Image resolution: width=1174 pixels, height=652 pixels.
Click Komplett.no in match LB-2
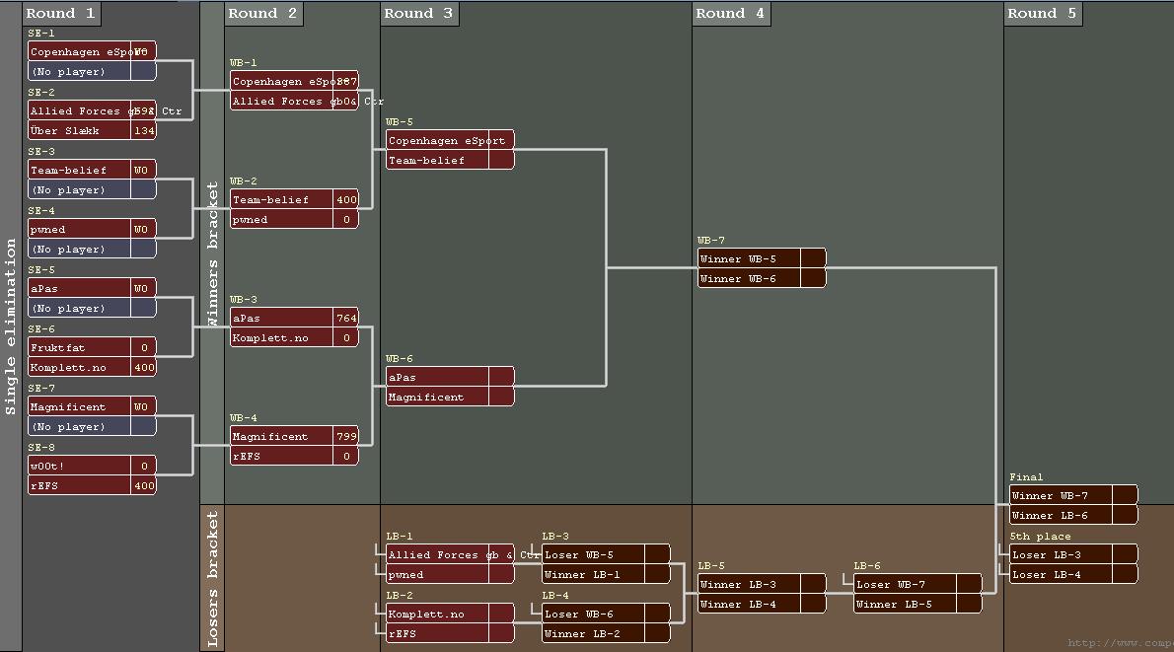(450, 614)
